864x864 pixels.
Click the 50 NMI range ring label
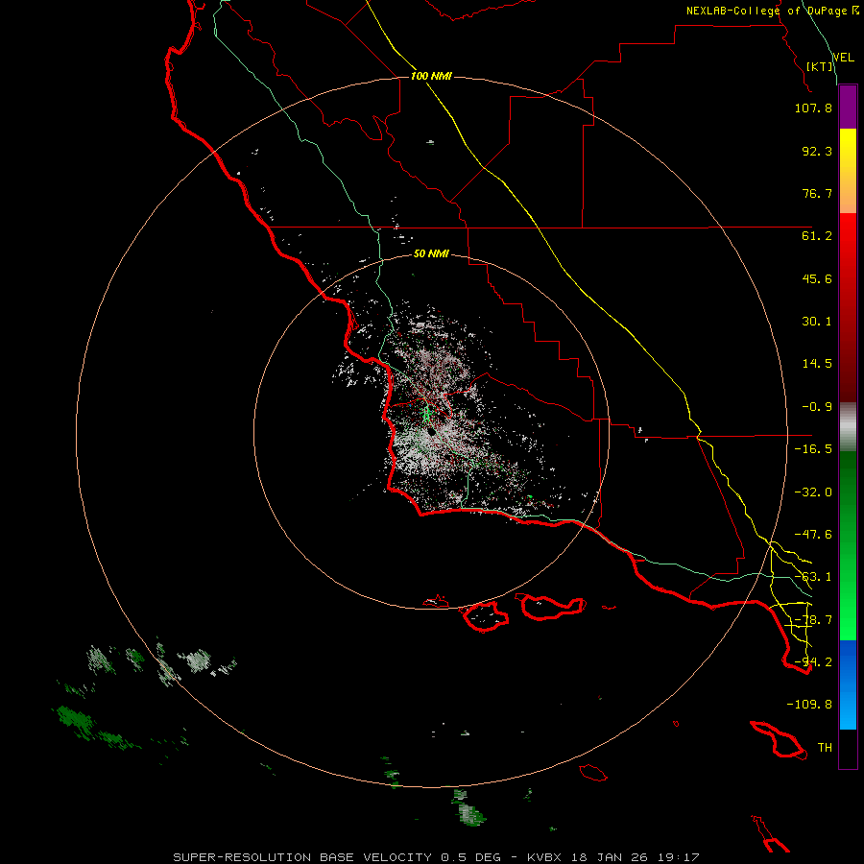431,254
